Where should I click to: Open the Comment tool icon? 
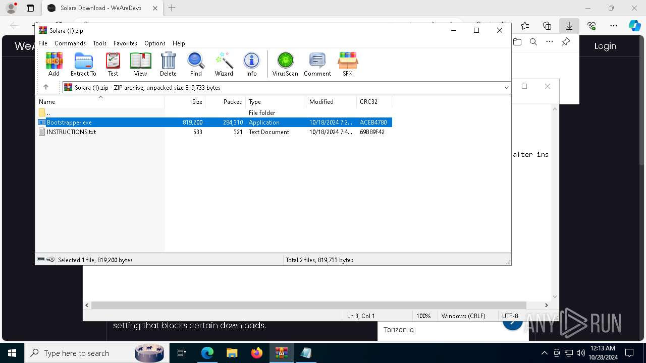point(317,64)
